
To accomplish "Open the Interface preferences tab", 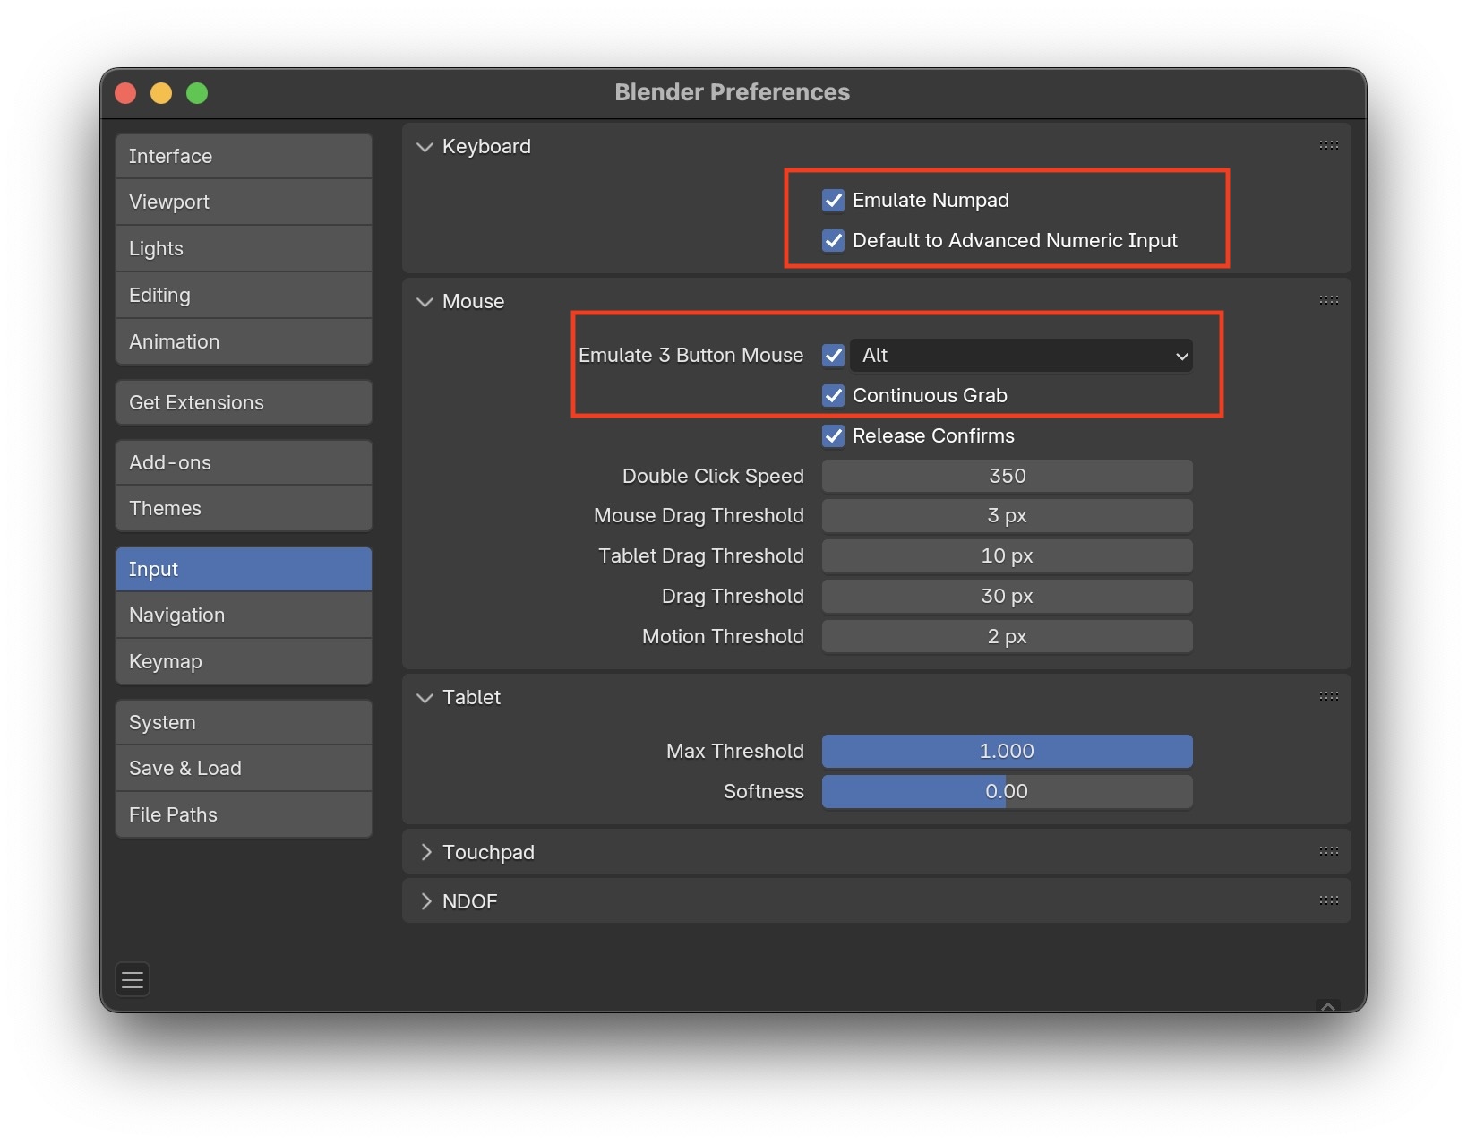I will tap(244, 156).
